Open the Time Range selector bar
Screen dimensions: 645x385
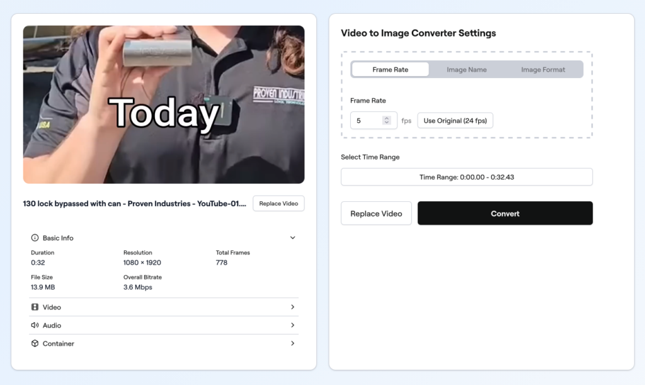[467, 177]
